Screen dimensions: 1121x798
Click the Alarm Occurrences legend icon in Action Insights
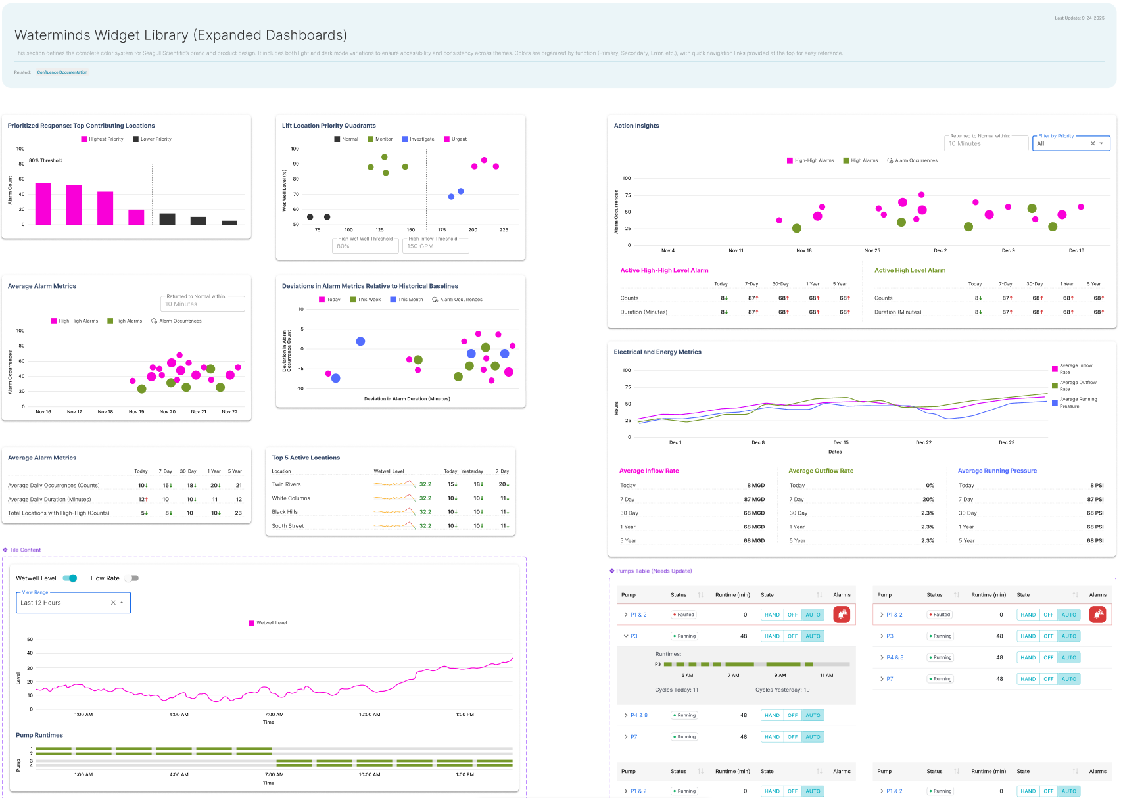890,160
